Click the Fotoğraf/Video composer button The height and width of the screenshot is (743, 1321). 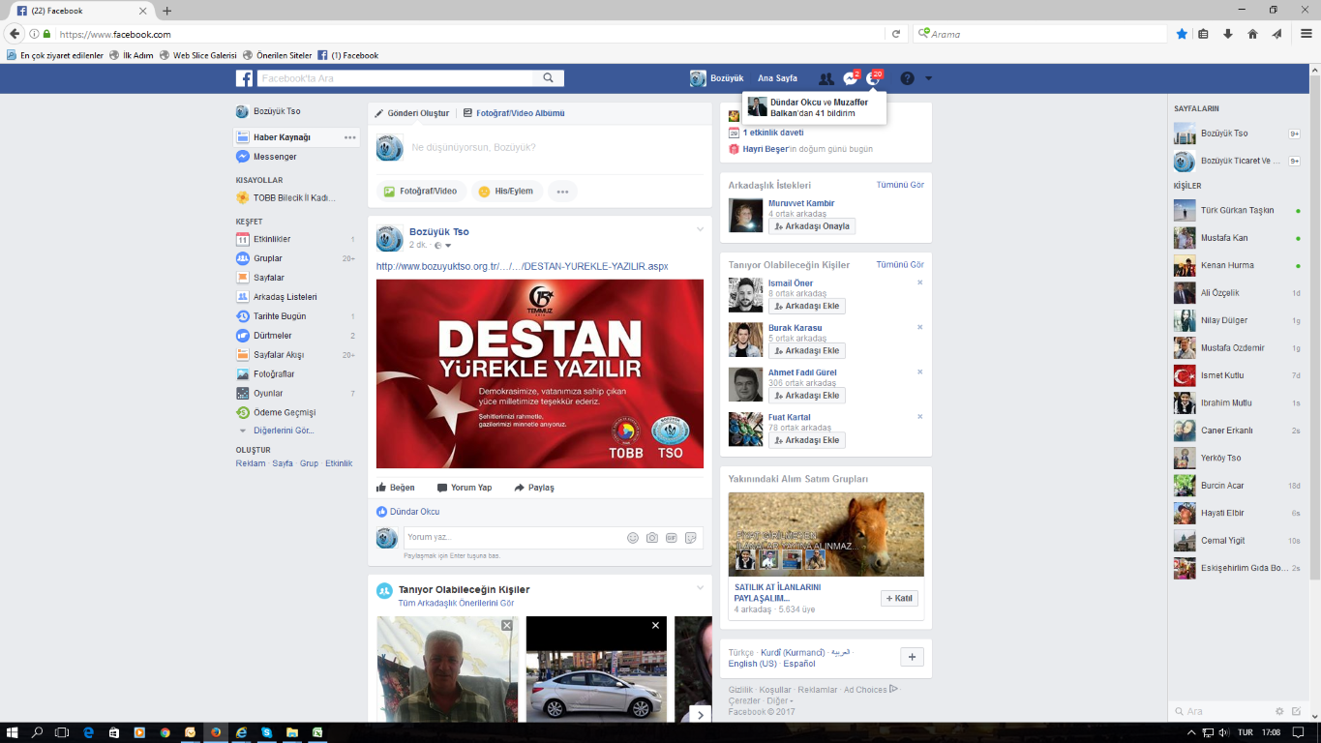pos(421,192)
